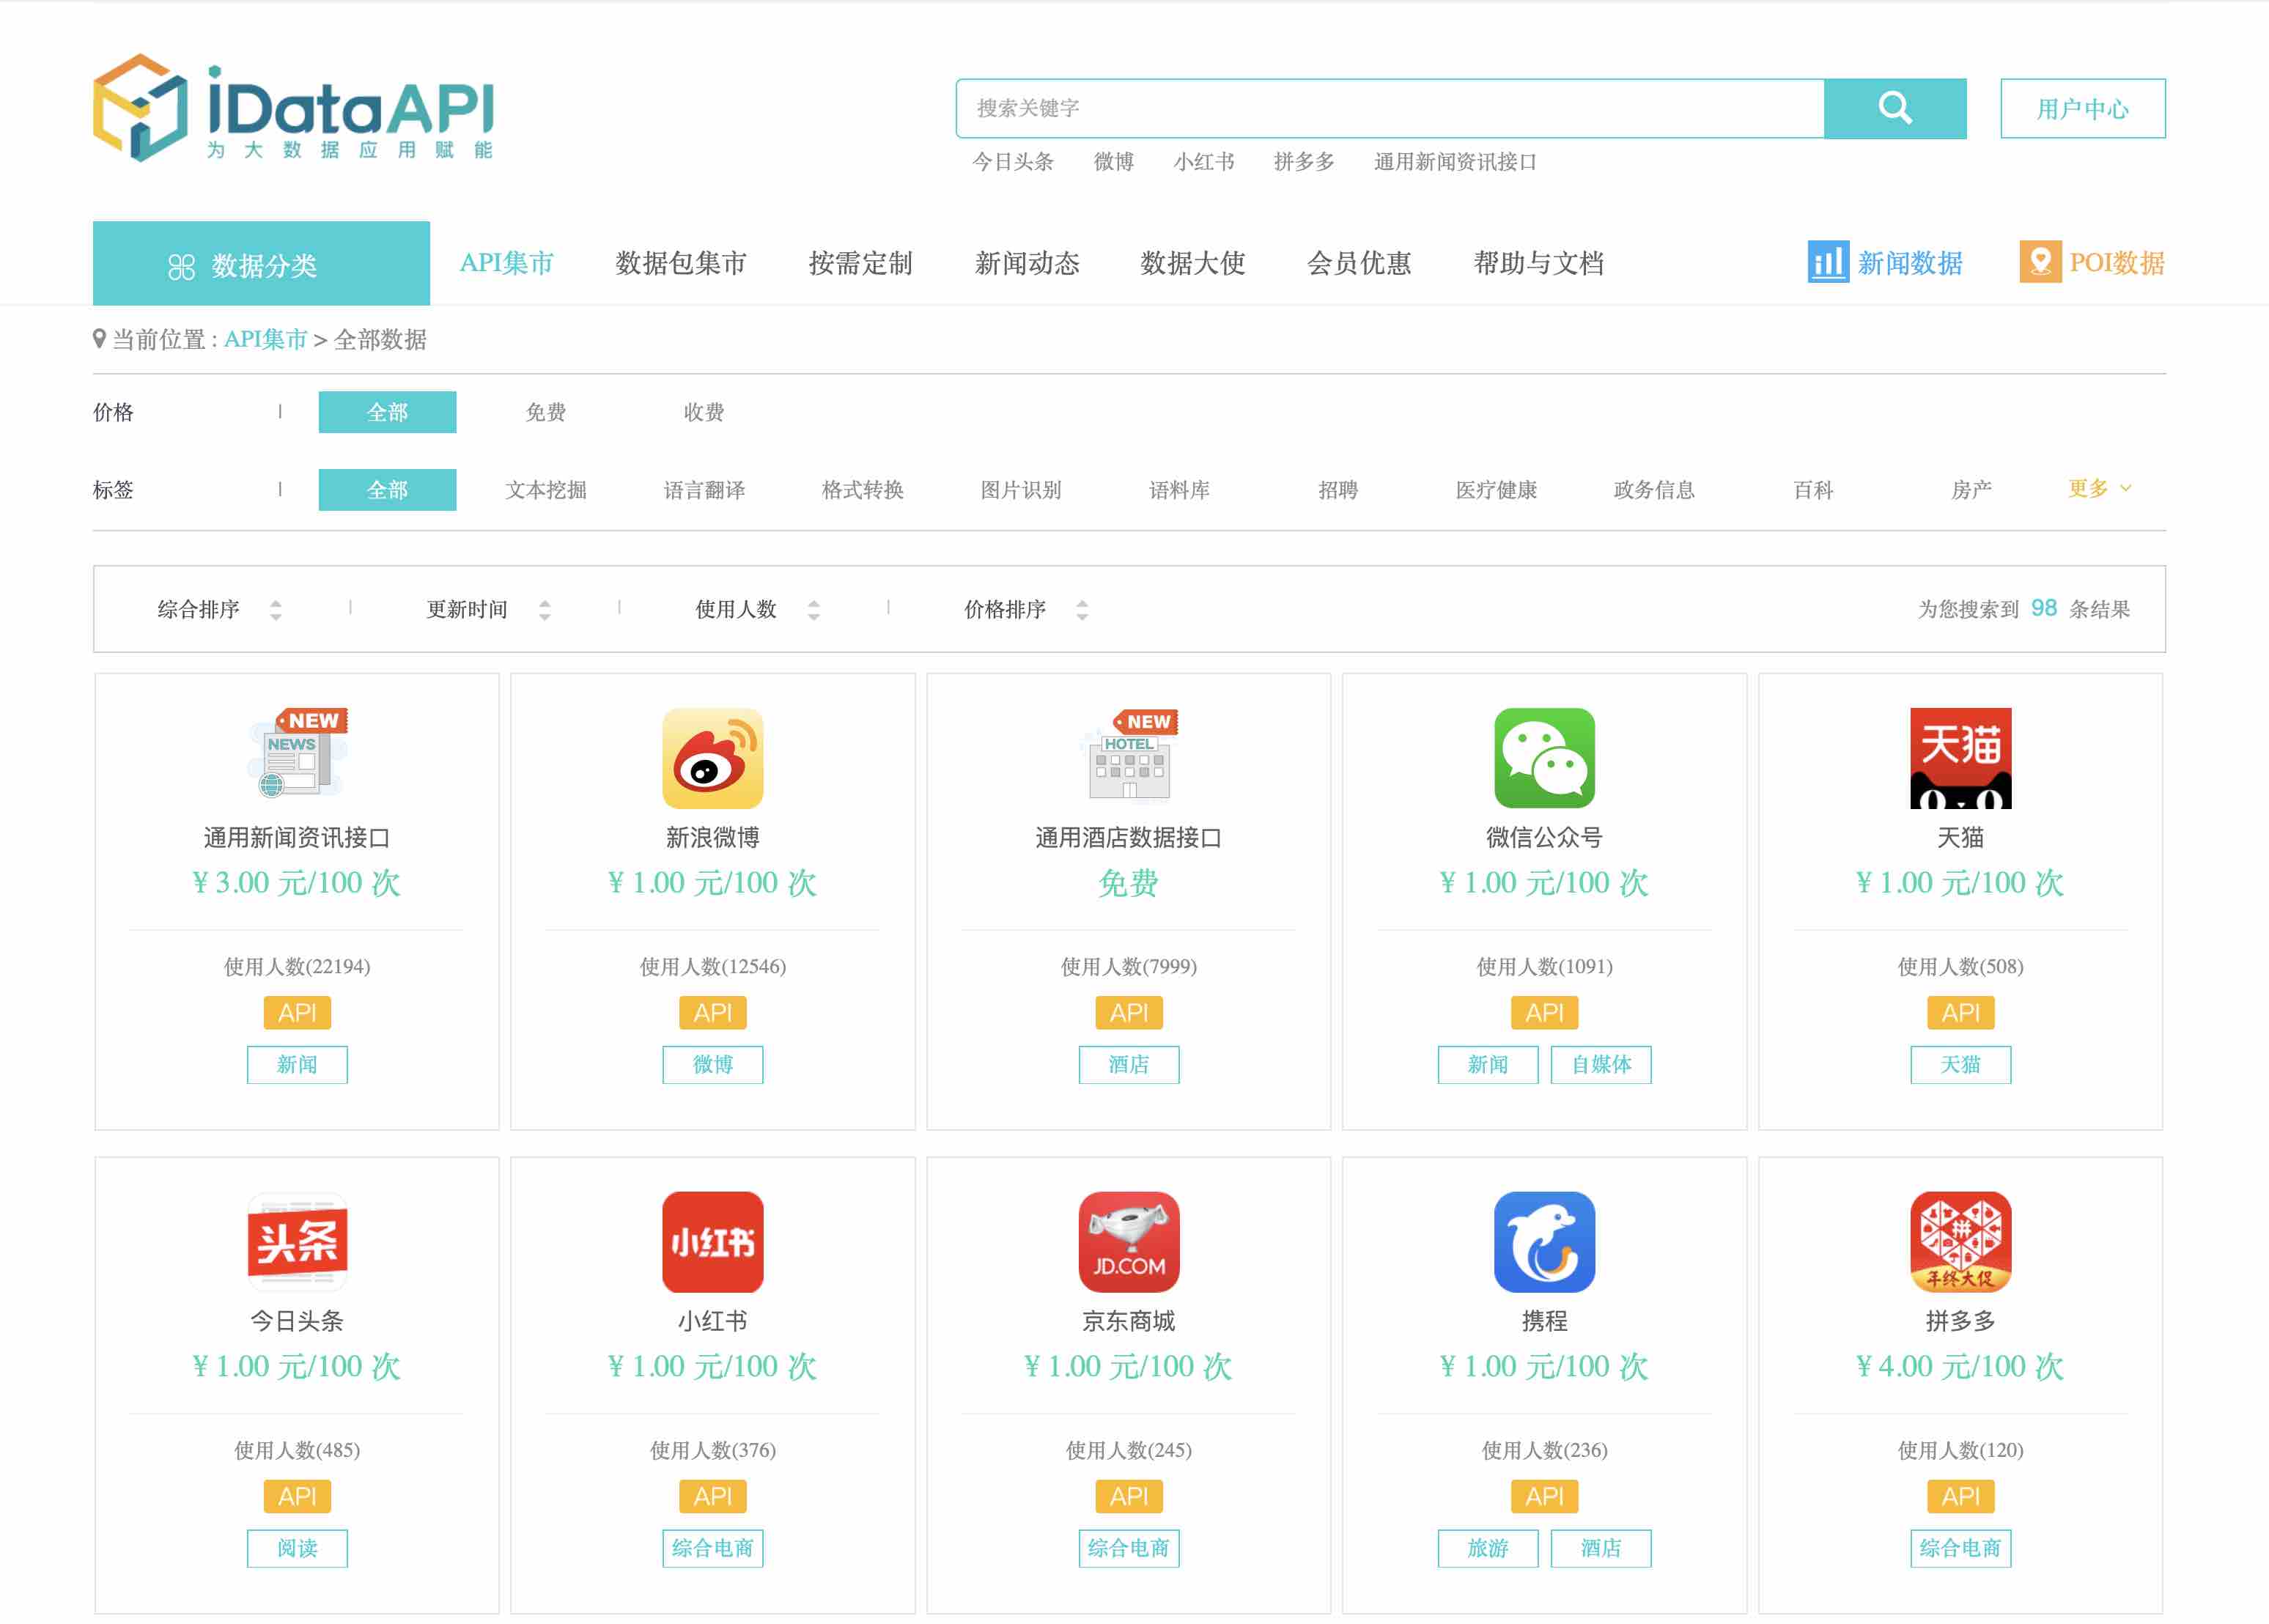Image resolution: width=2269 pixels, height=1624 pixels.
Task: Click the 通用新闻资讯接口 NEWS icon
Action: pyautogui.click(x=297, y=753)
